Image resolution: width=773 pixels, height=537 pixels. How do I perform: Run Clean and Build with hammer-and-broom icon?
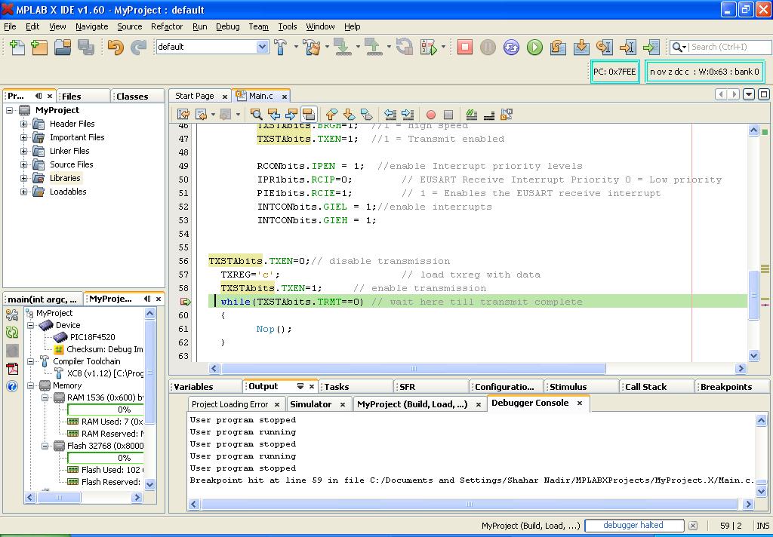coord(312,47)
